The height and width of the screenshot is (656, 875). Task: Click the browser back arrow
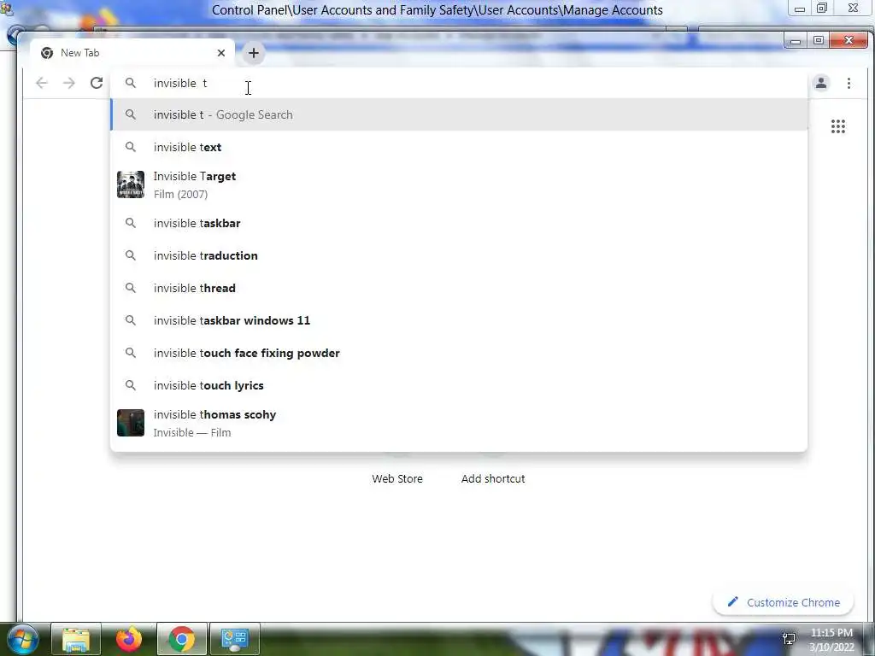coord(41,83)
